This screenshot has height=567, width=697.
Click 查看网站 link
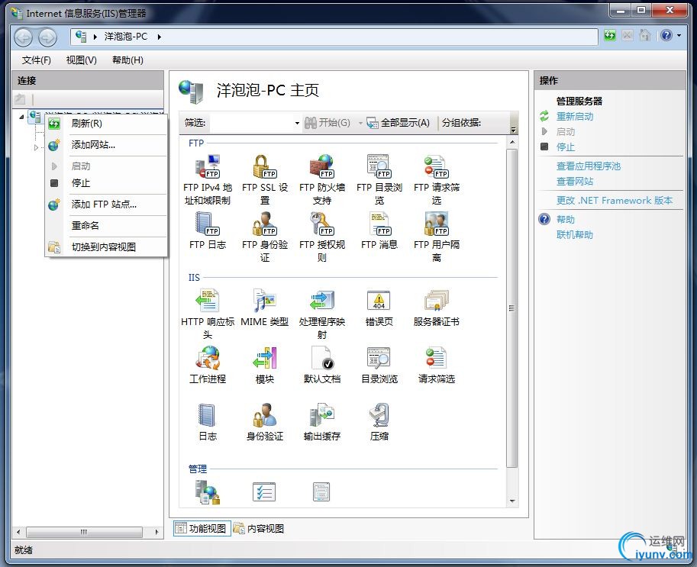tap(575, 182)
